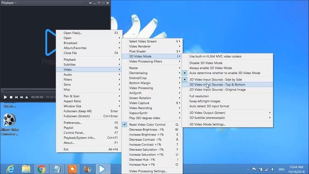Toggle Auto detect 3D input format
Screen dimensions: 309x174
coord(227,106)
